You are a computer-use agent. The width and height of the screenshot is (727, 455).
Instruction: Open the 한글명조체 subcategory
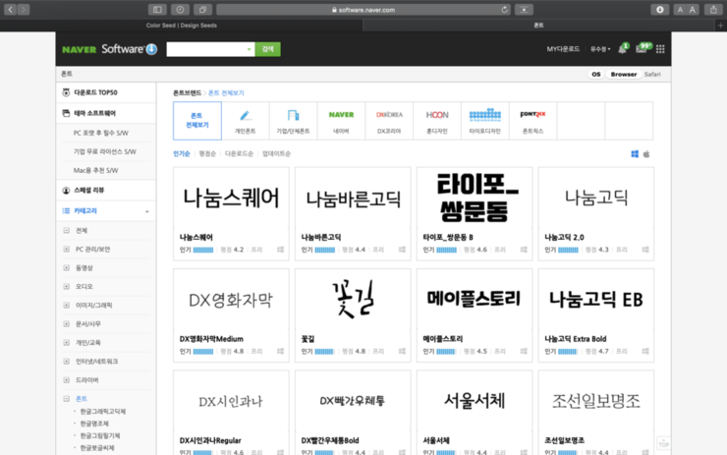[94, 424]
